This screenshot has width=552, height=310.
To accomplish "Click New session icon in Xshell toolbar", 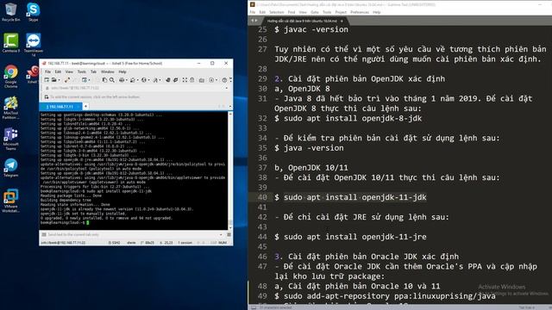I will [47, 80].
